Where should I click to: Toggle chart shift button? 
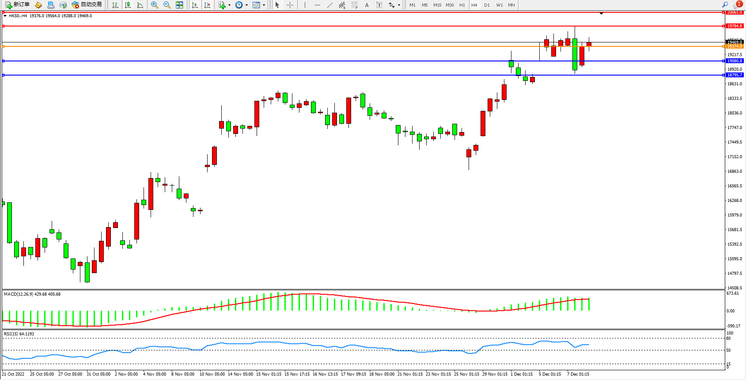click(207, 5)
